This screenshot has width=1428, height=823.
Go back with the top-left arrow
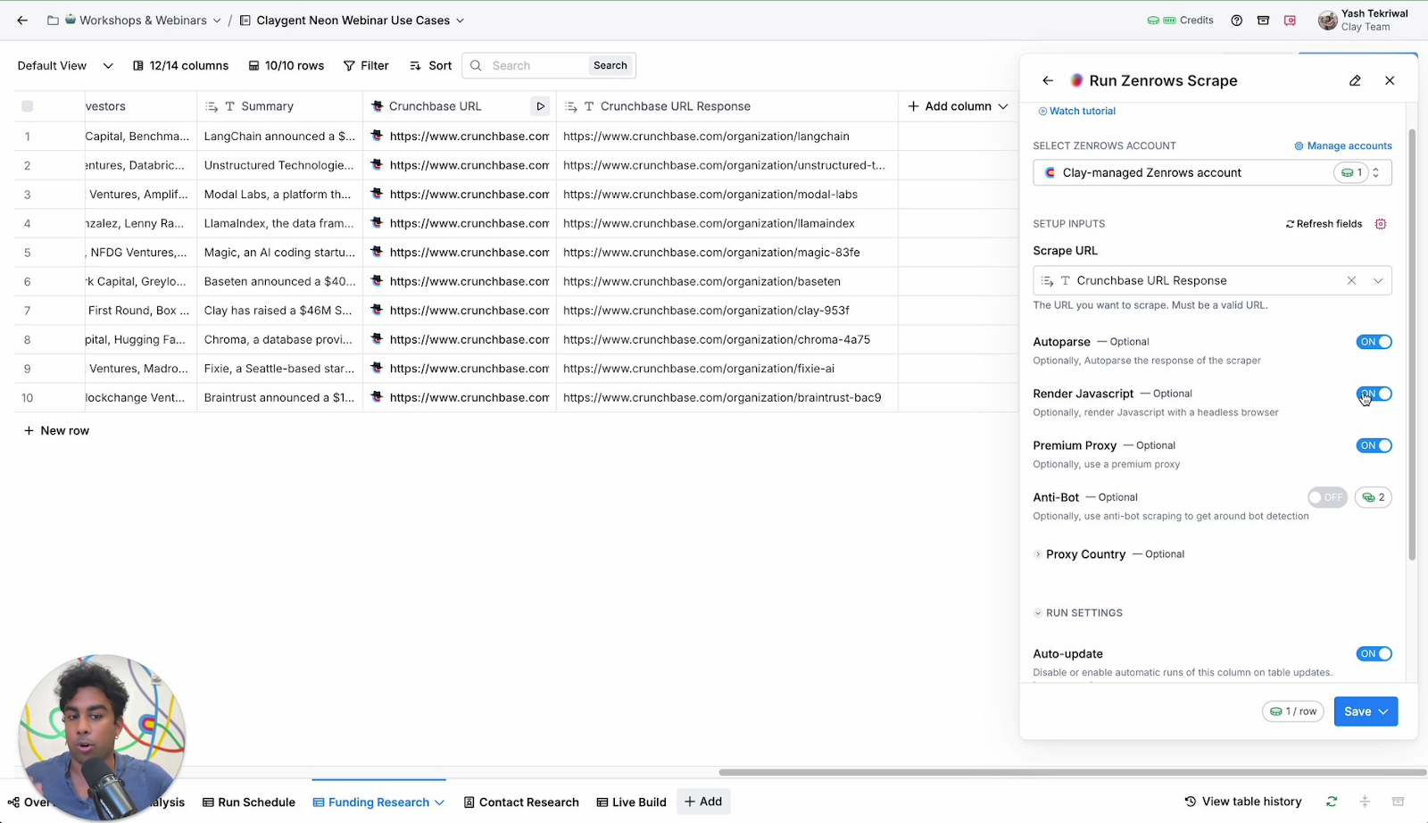pos(22,20)
